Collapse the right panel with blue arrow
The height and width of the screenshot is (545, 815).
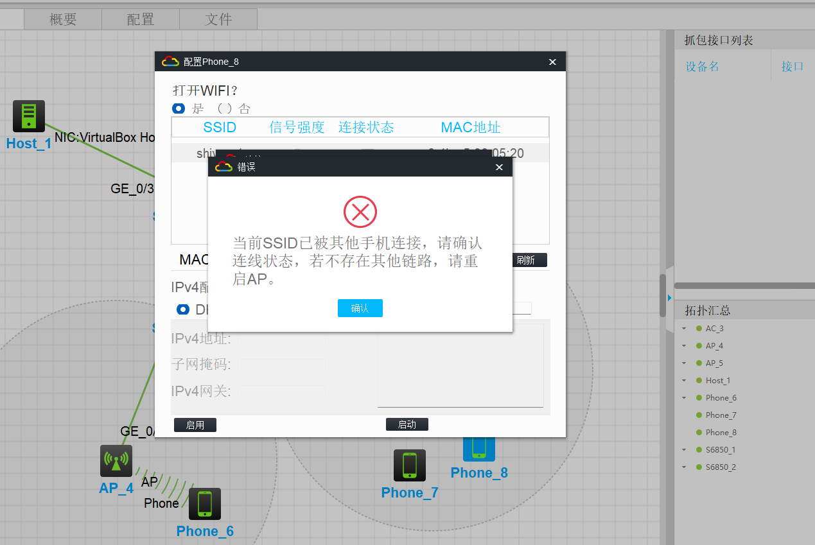coord(669,298)
